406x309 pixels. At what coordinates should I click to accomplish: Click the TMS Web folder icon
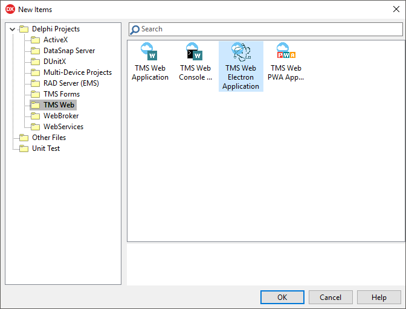(x=36, y=105)
